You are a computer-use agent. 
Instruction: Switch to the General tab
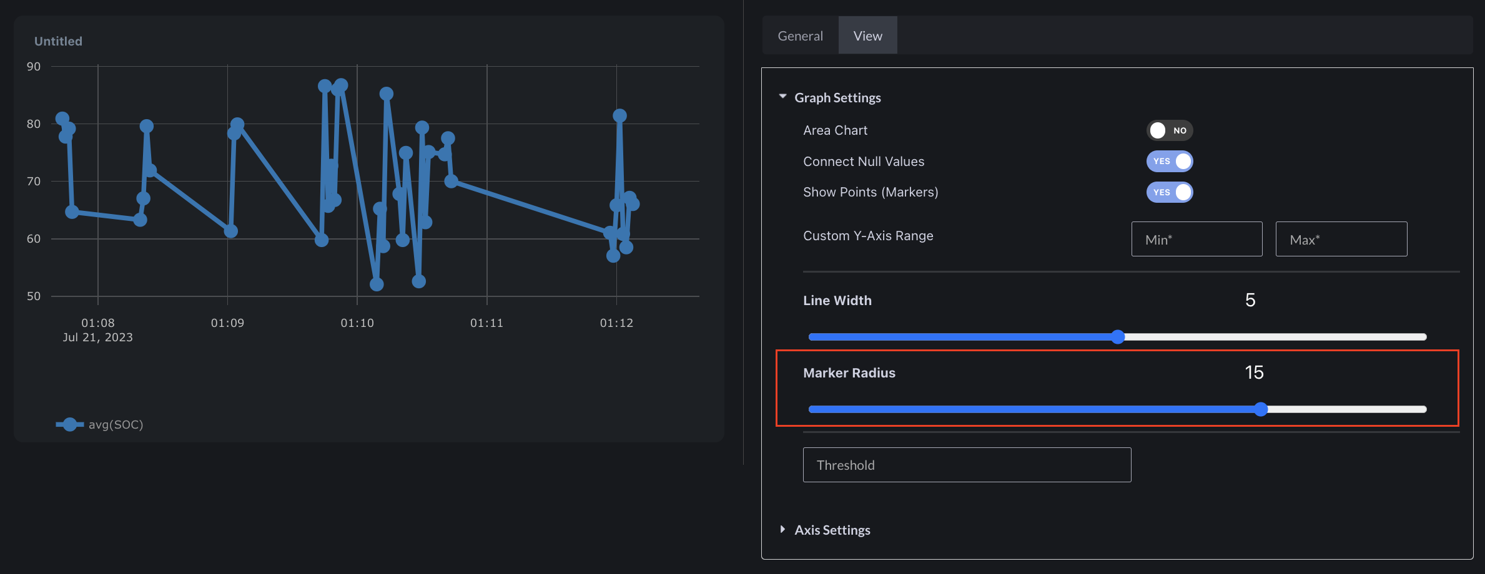coord(800,36)
